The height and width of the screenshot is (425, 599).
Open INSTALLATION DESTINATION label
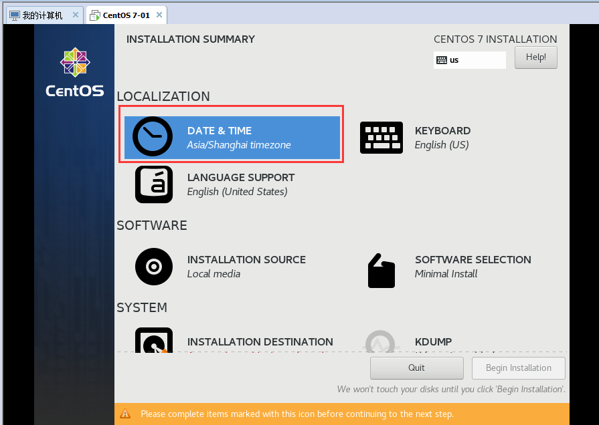pos(260,342)
